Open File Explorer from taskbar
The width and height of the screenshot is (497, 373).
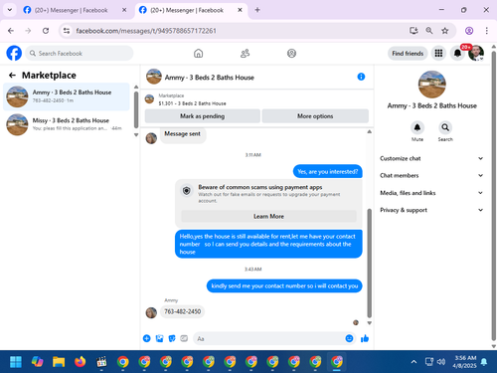[x=59, y=362]
